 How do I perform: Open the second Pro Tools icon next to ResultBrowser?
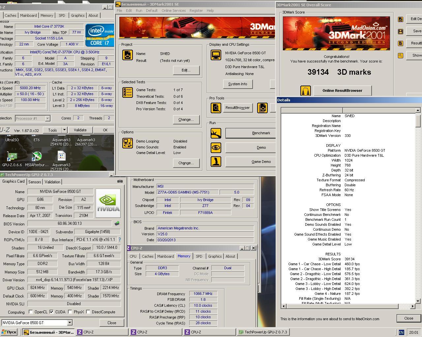262,108
